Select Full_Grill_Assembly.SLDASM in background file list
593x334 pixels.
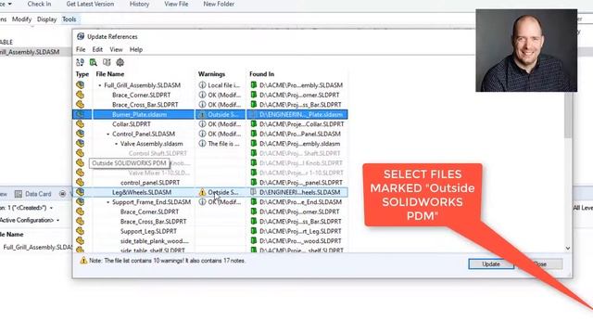point(37,248)
